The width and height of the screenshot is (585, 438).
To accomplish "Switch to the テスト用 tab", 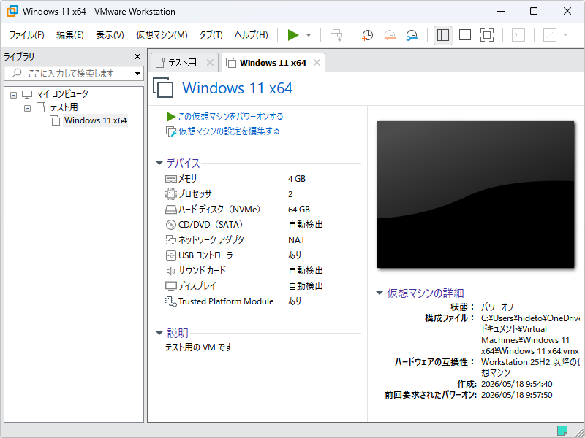I will 182,63.
